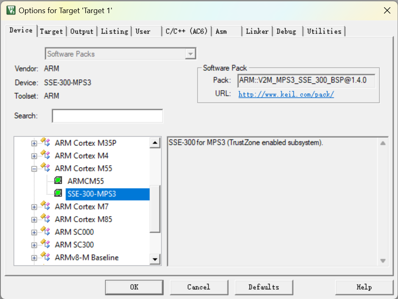398x299 pixels.
Task: Click the ARM Cortex M4 family icon
Action: pos(45,155)
